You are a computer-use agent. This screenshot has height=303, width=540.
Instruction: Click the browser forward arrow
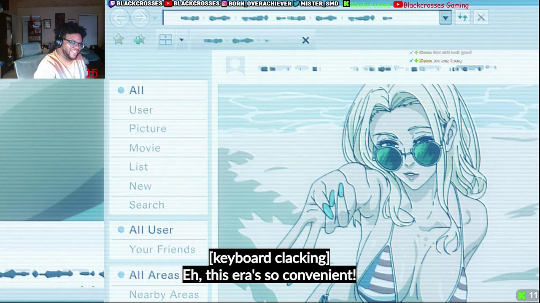[140, 18]
